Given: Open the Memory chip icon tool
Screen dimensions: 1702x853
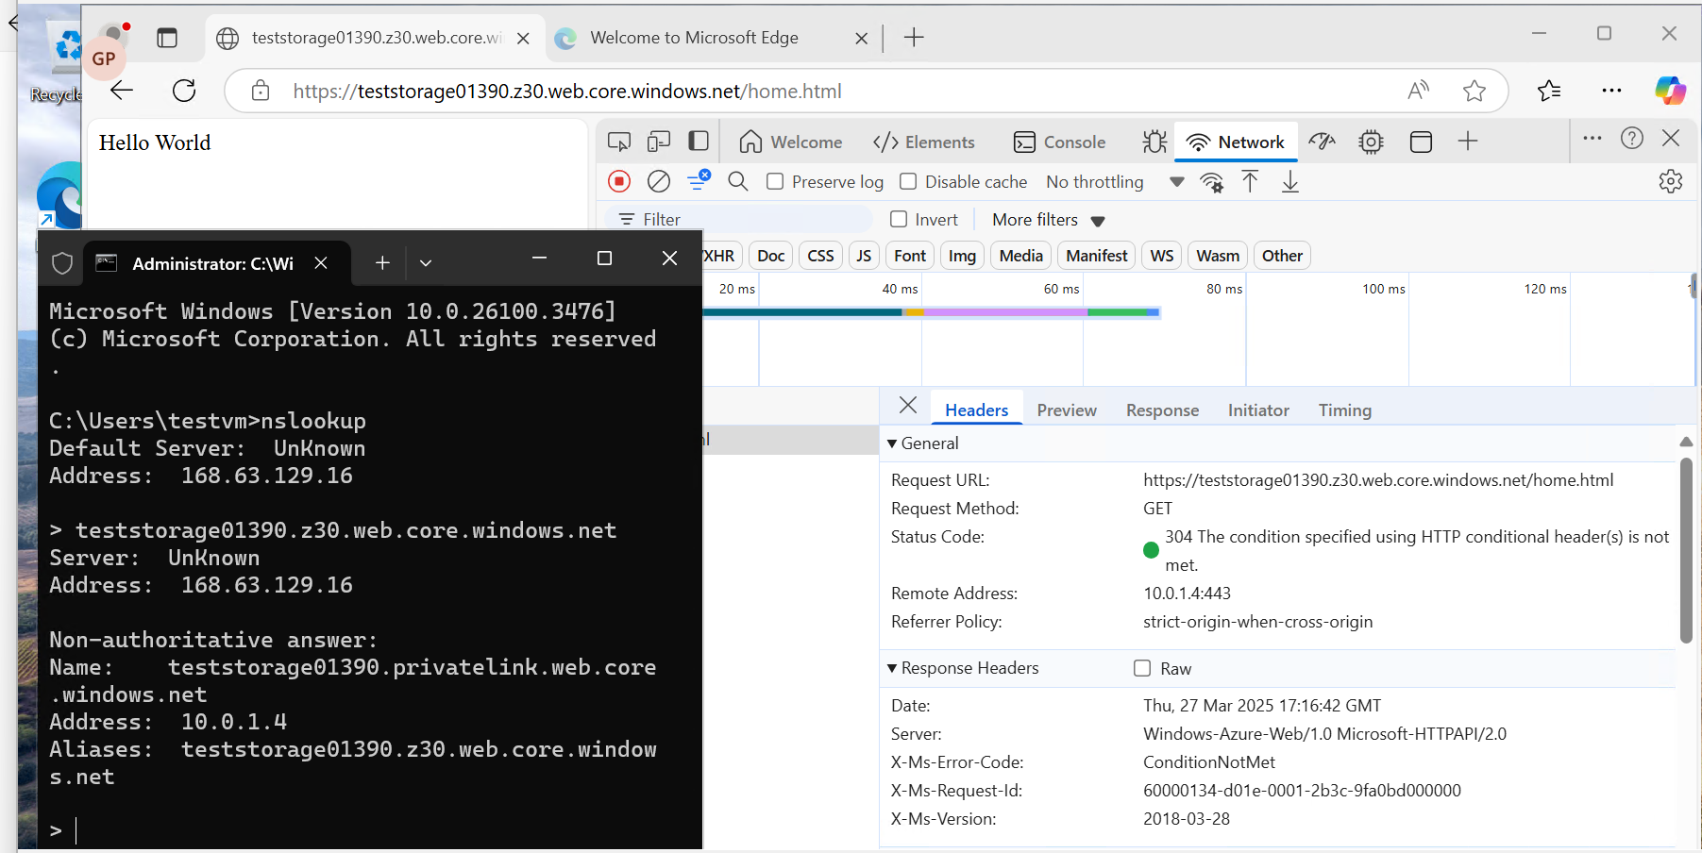Looking at the screenshot, I should tap(1371, 142).
